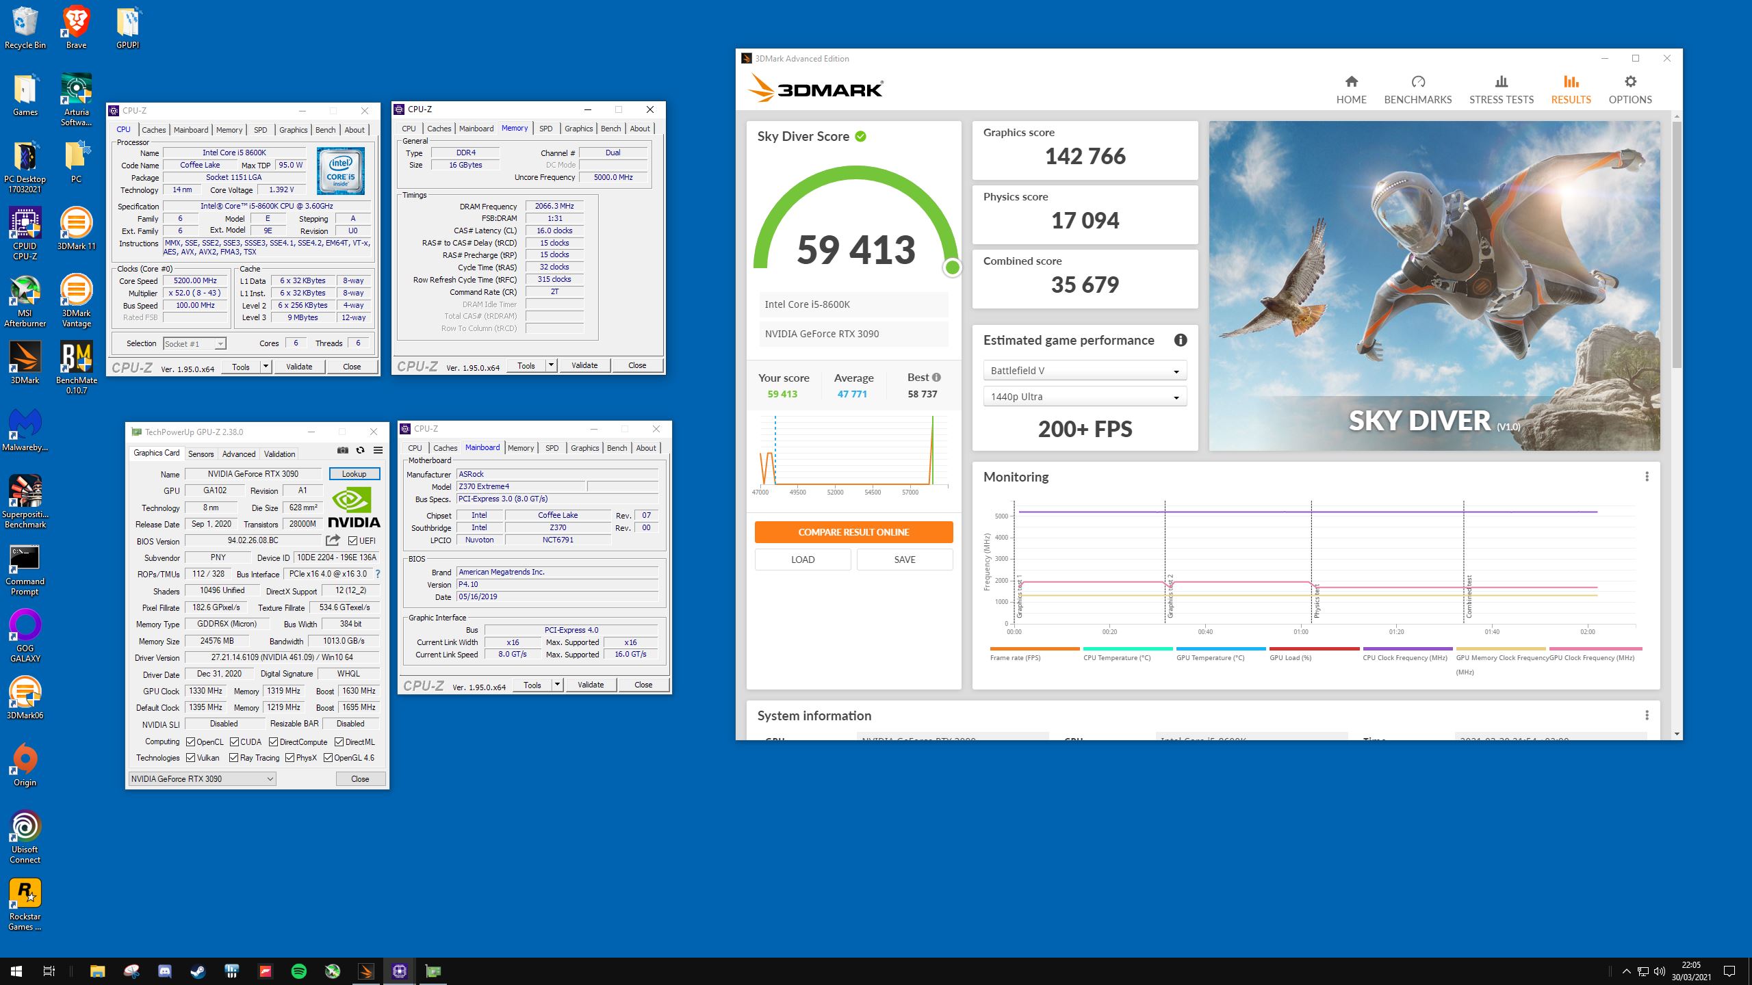
Task: Click the GPU-Z refresh icon
Action: (361, 450)
